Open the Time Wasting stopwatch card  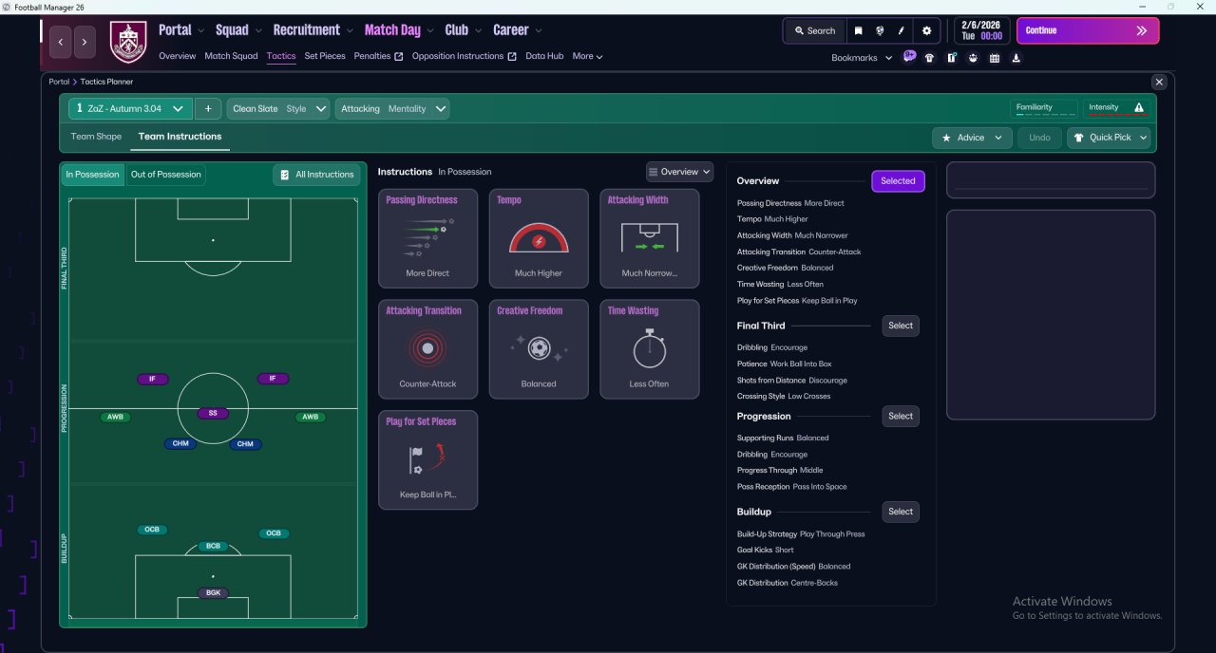coord(650,349)
